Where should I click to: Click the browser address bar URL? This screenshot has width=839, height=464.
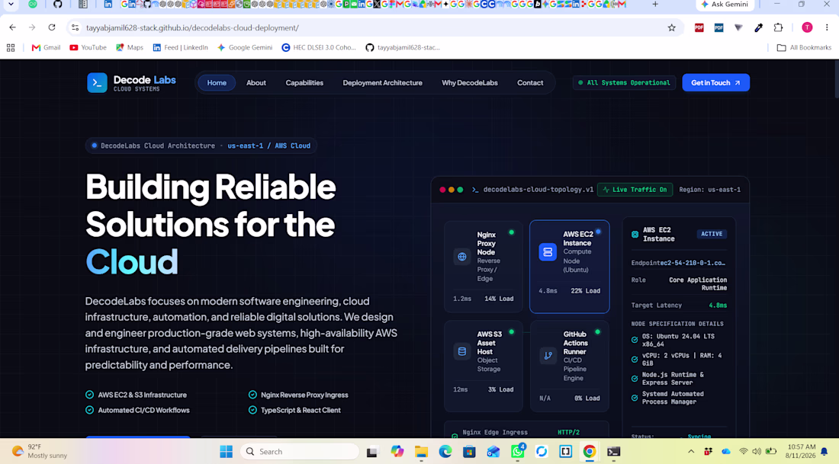(x=193, y=27)
